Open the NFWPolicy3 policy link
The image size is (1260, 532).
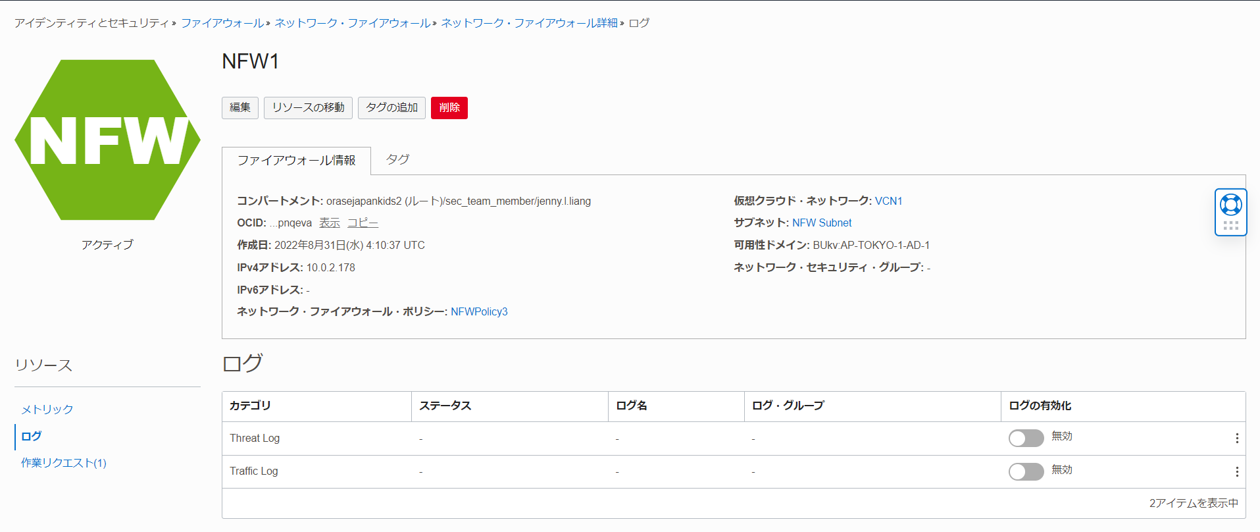[479, 311]
